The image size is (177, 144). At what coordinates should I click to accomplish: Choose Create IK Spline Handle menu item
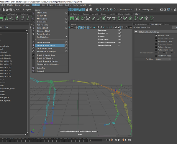click(x=50, y=45)
